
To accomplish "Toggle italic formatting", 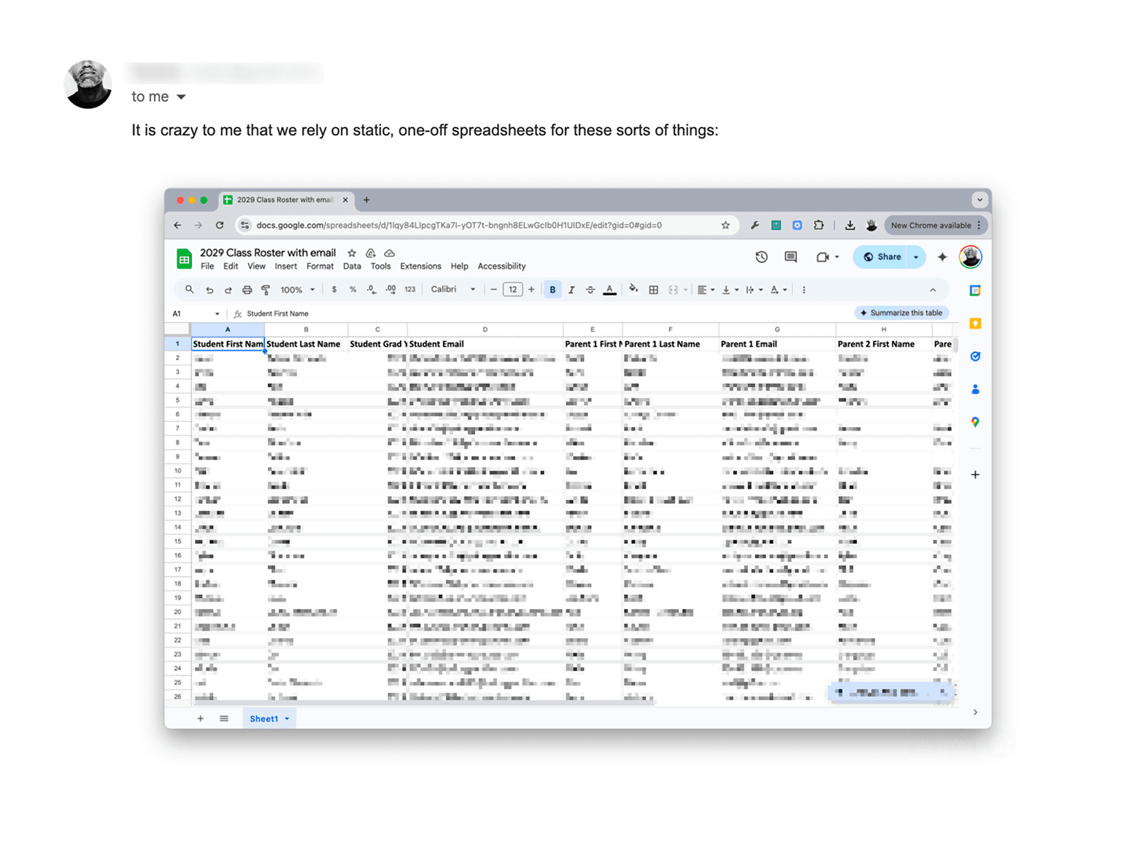I will pyautogui.click(x=571, y=290).
